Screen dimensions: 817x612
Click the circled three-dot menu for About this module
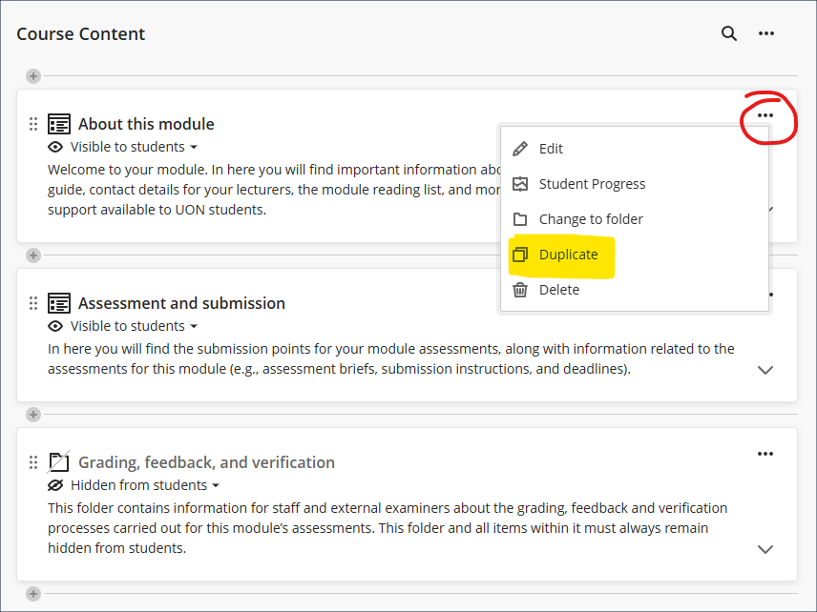[765, 115]
